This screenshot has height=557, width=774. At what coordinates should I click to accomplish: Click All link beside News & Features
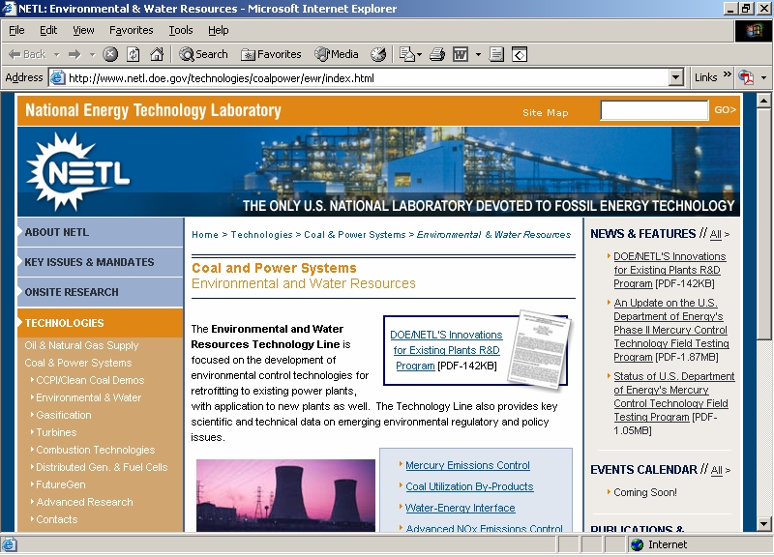[x=715, y=235]
